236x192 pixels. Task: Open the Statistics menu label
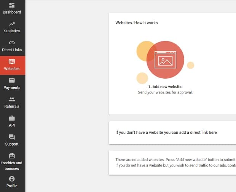[x=12, y=31]
